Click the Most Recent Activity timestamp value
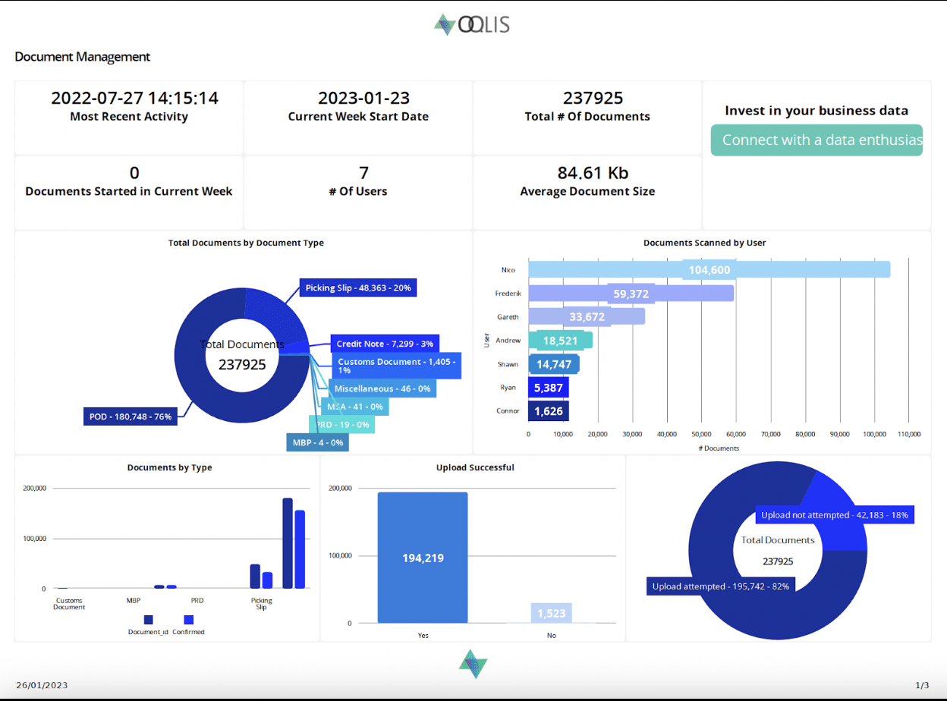The width and height of the screenshot is (947, 701). (x=134, y=98)
